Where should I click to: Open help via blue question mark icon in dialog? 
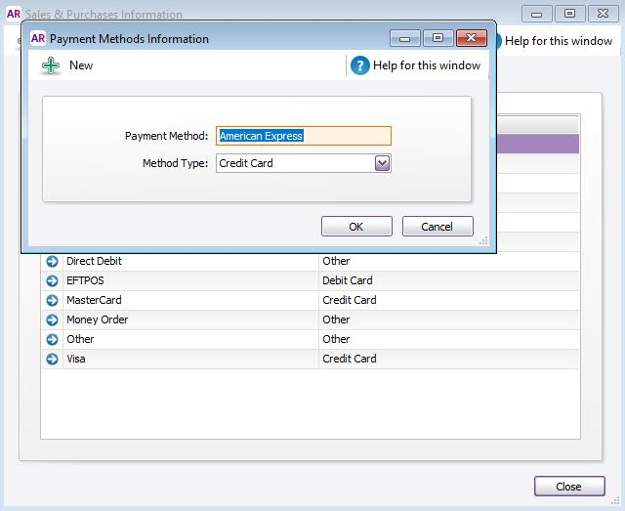pyautogui.click(x=360, y=65)
